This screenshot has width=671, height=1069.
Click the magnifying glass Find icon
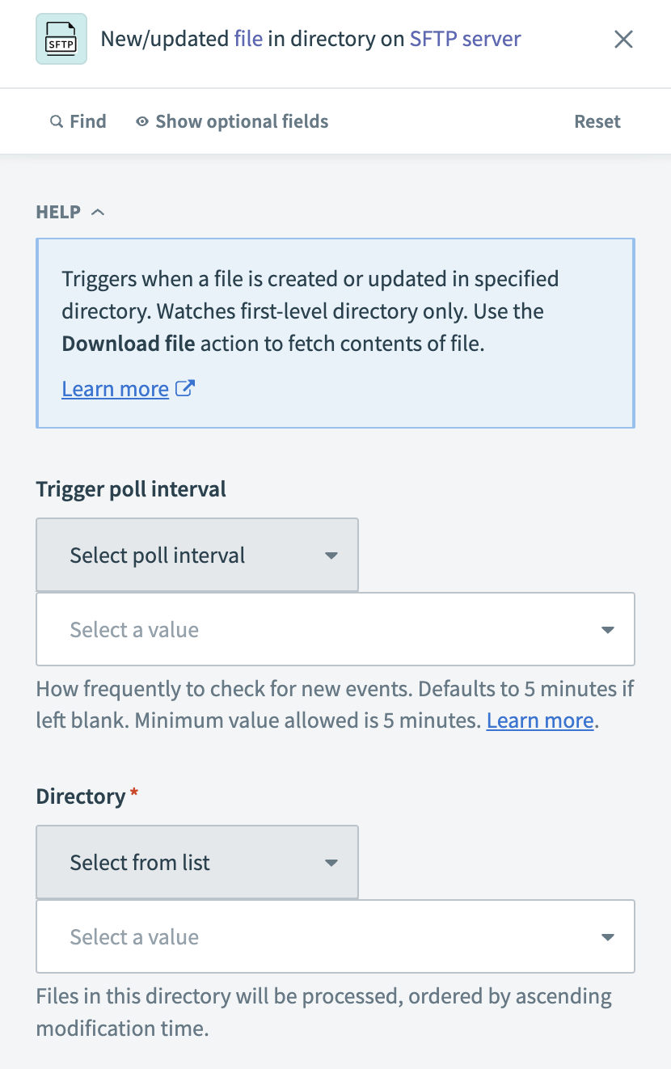pos(56,120)
